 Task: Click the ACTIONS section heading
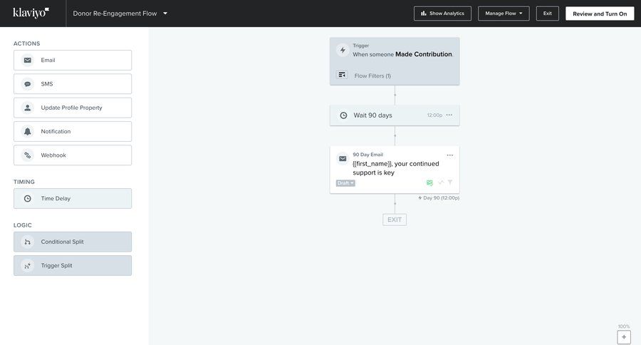(x=26, y=43)
